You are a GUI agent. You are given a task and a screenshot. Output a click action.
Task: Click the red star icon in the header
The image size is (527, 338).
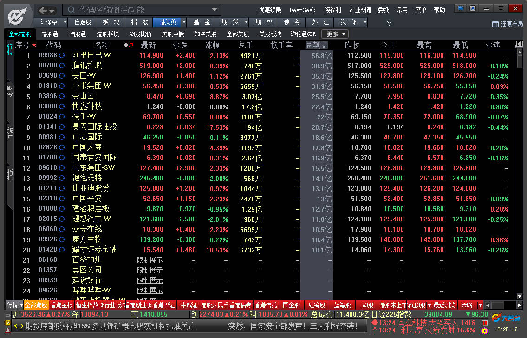coord(34,45)
